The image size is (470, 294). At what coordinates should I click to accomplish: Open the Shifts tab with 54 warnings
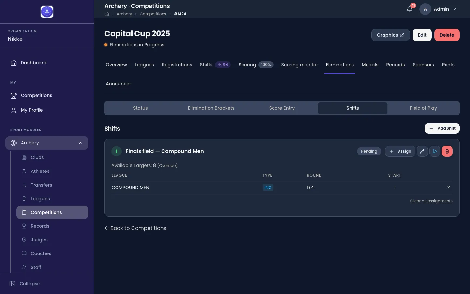(215, 65)
